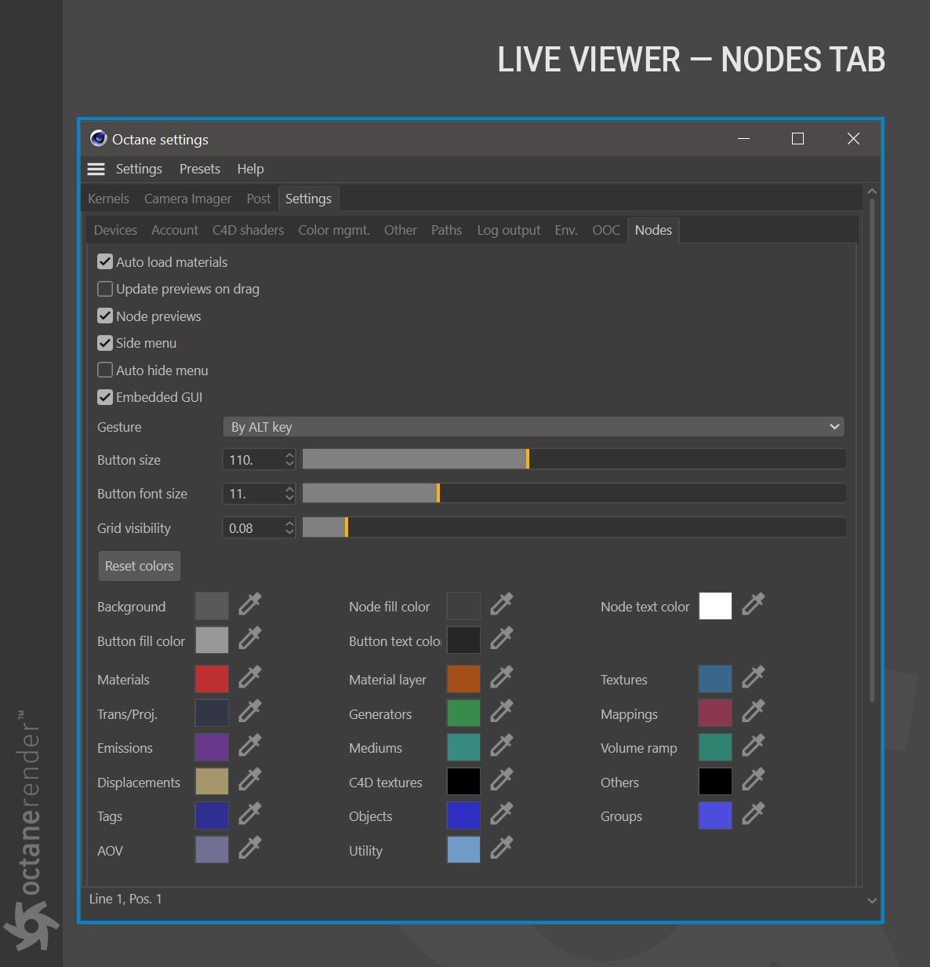Open the hamburger menu icon
This screenshot has width=930, height=967.
point(96,169)
